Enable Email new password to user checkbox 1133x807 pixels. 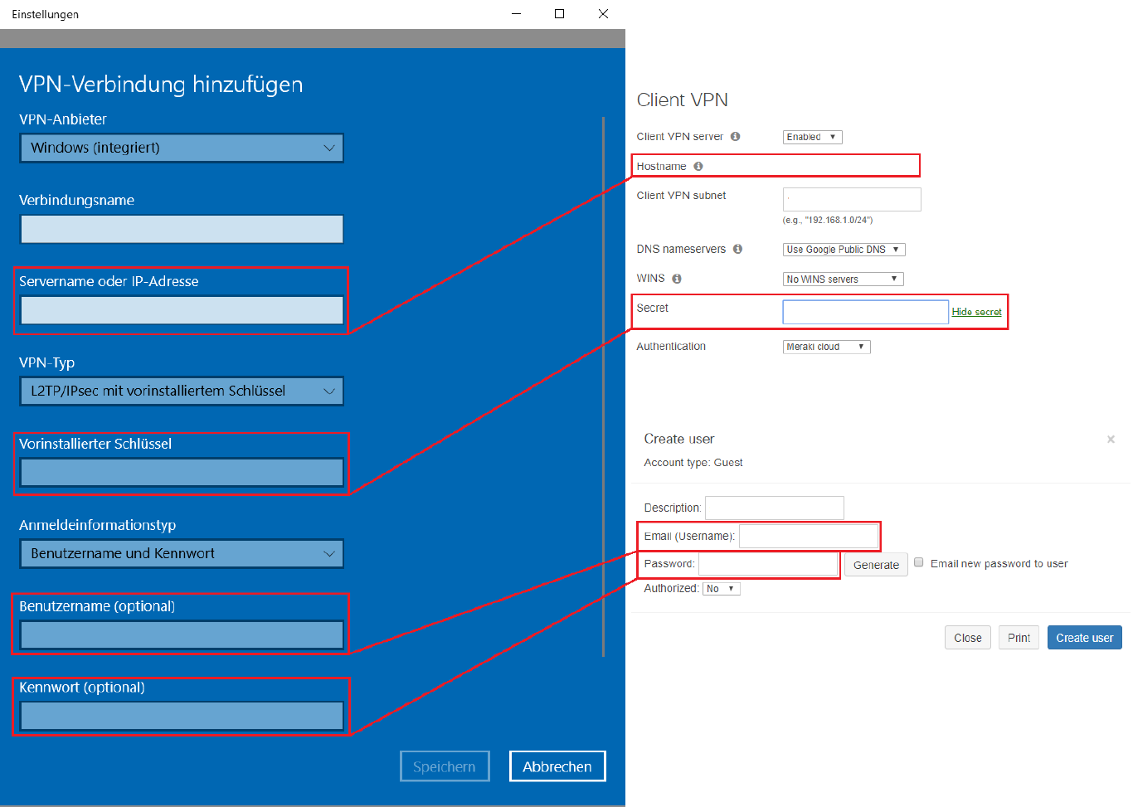(x=919, y=562)
